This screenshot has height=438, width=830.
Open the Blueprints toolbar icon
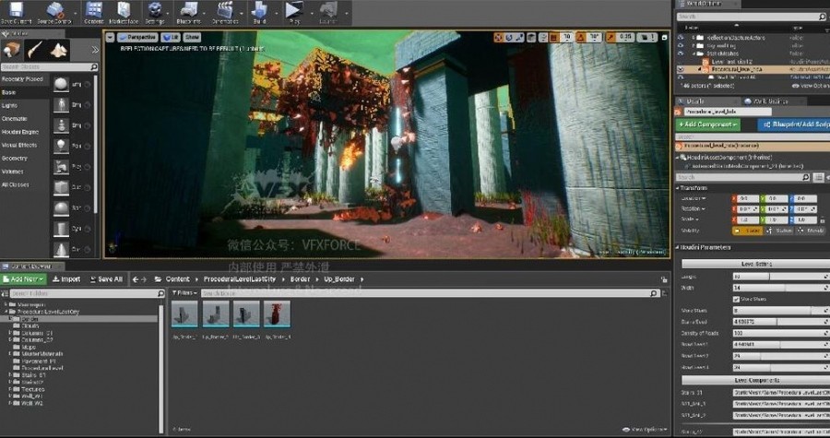188,12
